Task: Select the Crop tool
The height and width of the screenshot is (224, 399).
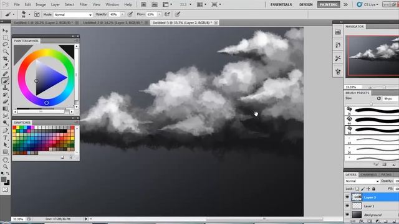Action: coord(5,58)
